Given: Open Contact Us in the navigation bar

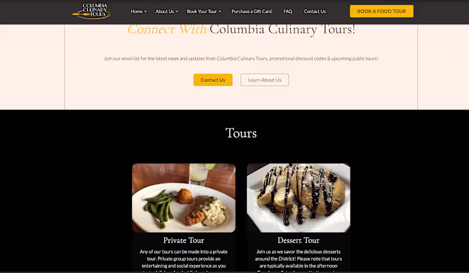Looking at the screenshot, I should pyautogui.click(x=315, y=11).
